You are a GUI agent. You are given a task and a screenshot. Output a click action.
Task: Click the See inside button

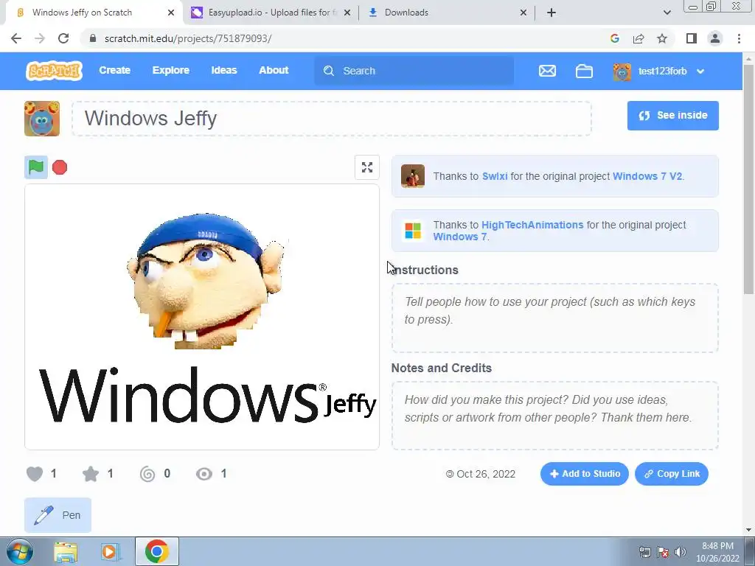click(672, 116)
